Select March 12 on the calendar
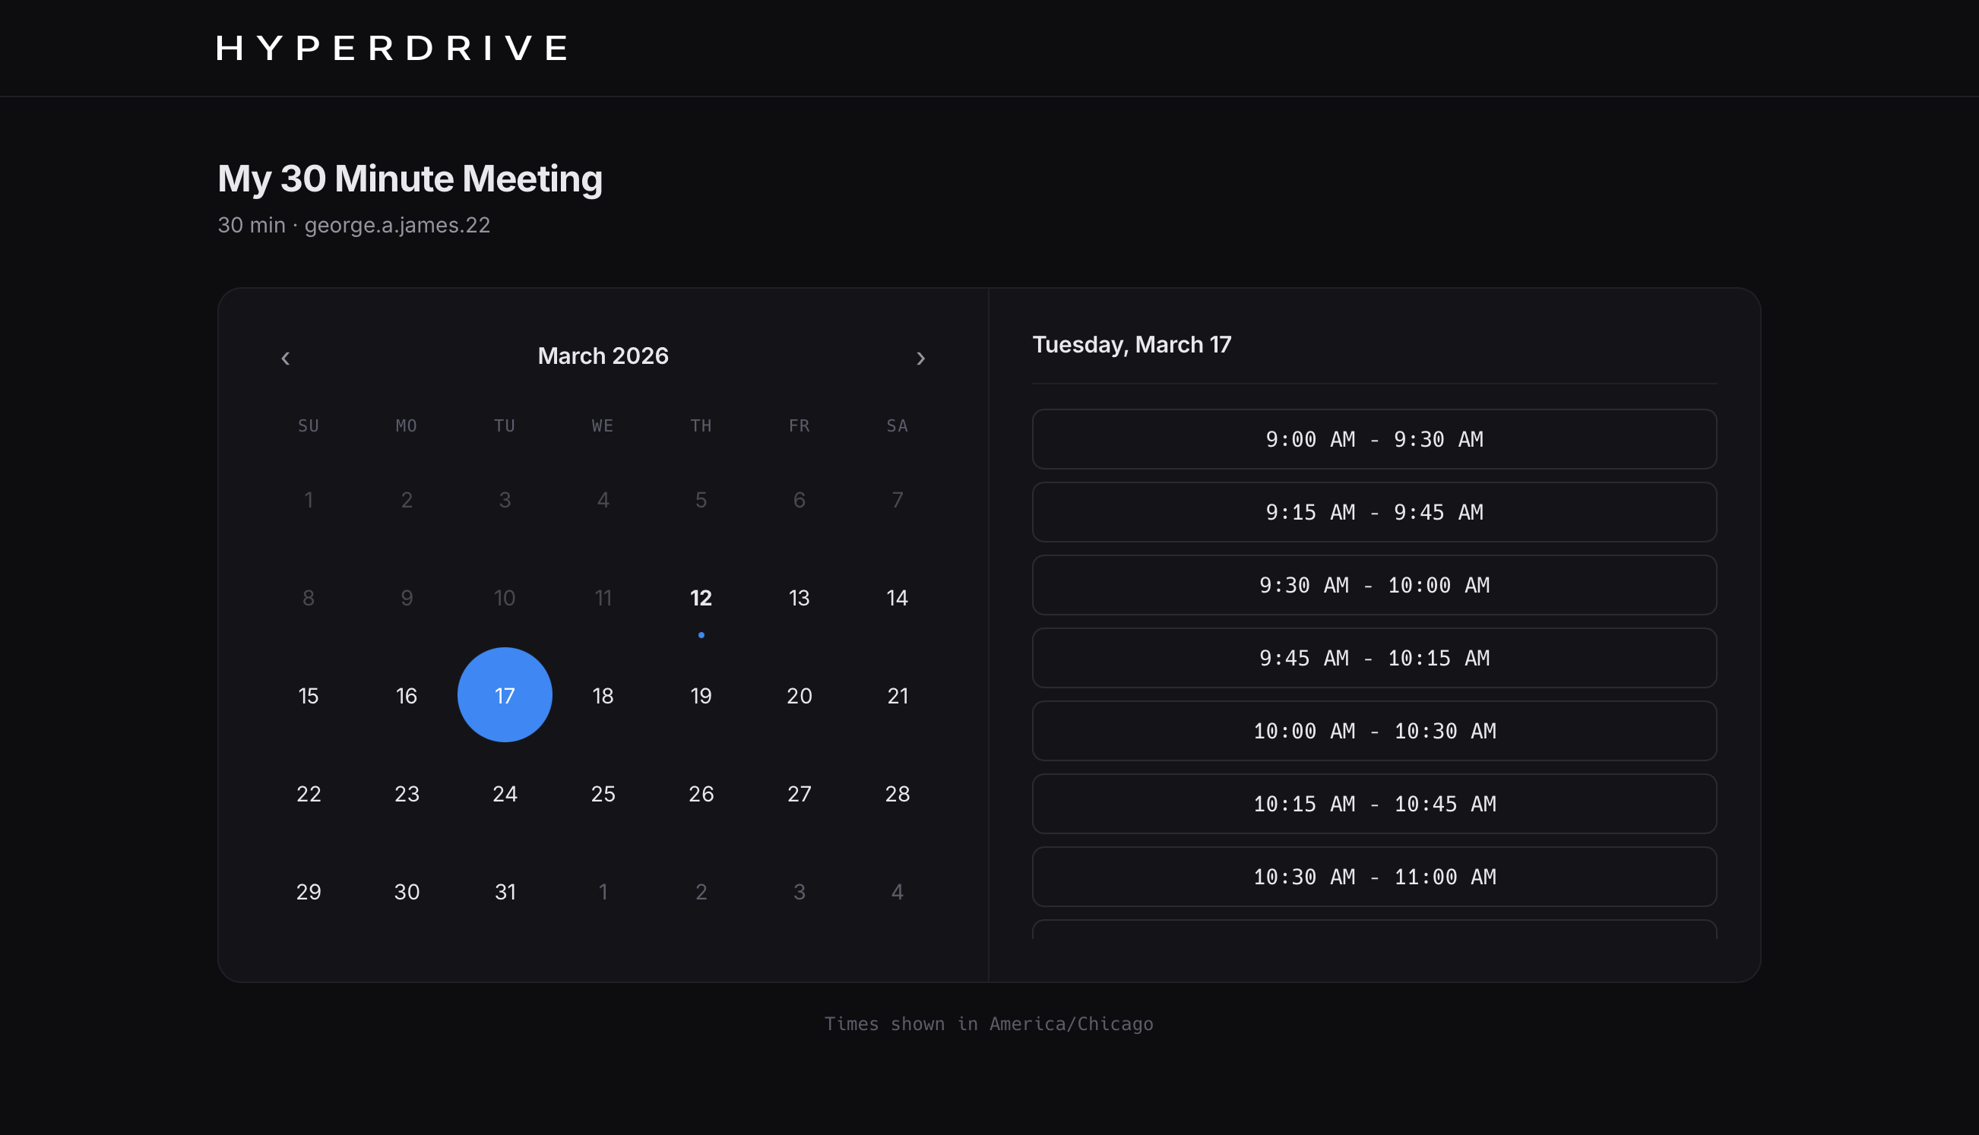This screenshot has width=1979, height=1135. 701,597
